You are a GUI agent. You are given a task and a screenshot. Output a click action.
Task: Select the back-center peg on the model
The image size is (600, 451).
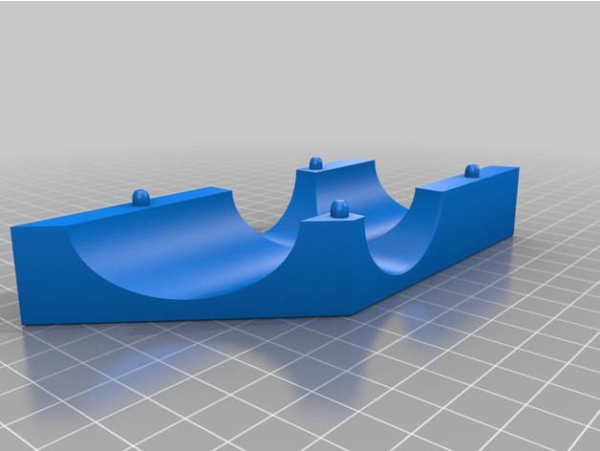(x=315, y=162)
